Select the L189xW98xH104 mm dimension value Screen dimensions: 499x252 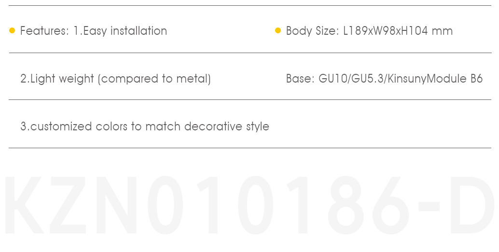tap(398, 31)
